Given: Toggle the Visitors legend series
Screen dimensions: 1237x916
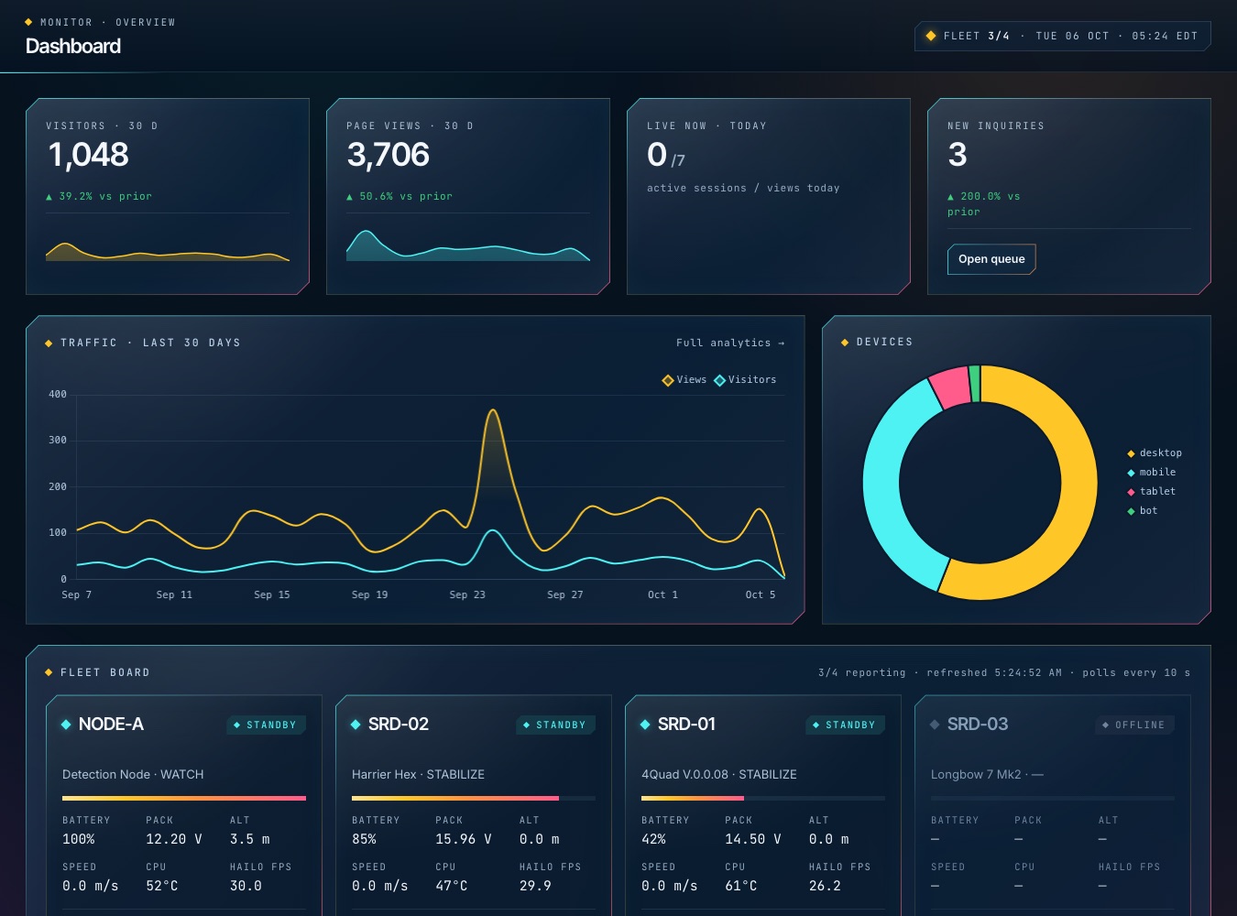Looking at the screenshot, I should coord(745,380).
